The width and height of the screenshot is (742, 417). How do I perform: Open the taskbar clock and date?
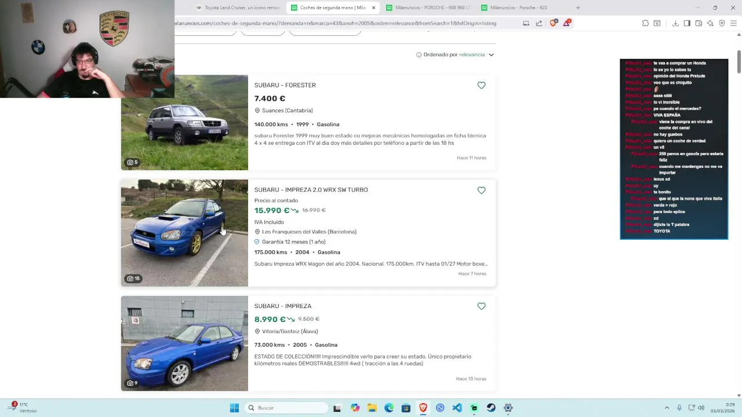point(723,408)
